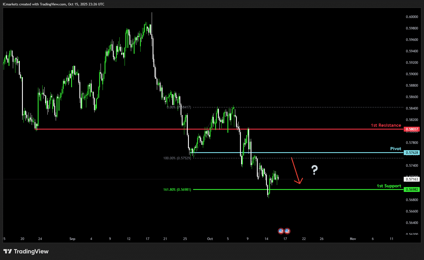Click the ICmarkets TradingView.com header text

[x=53, y=4]
